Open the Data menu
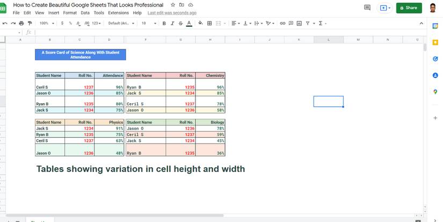The width and height of the screenshot is (443, 222). 85,13
